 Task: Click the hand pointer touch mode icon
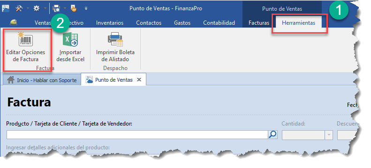click(74, 8)
